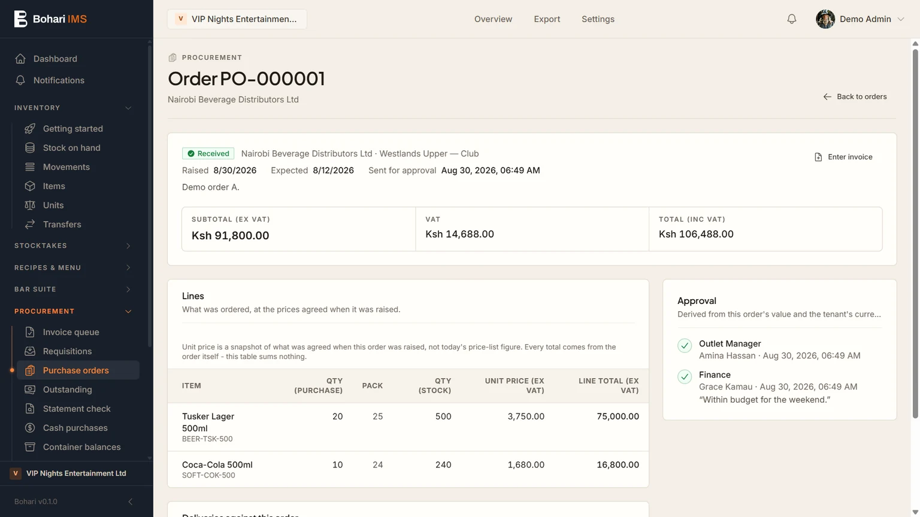Open the Getting started rocket icon

tap(30, 129)
